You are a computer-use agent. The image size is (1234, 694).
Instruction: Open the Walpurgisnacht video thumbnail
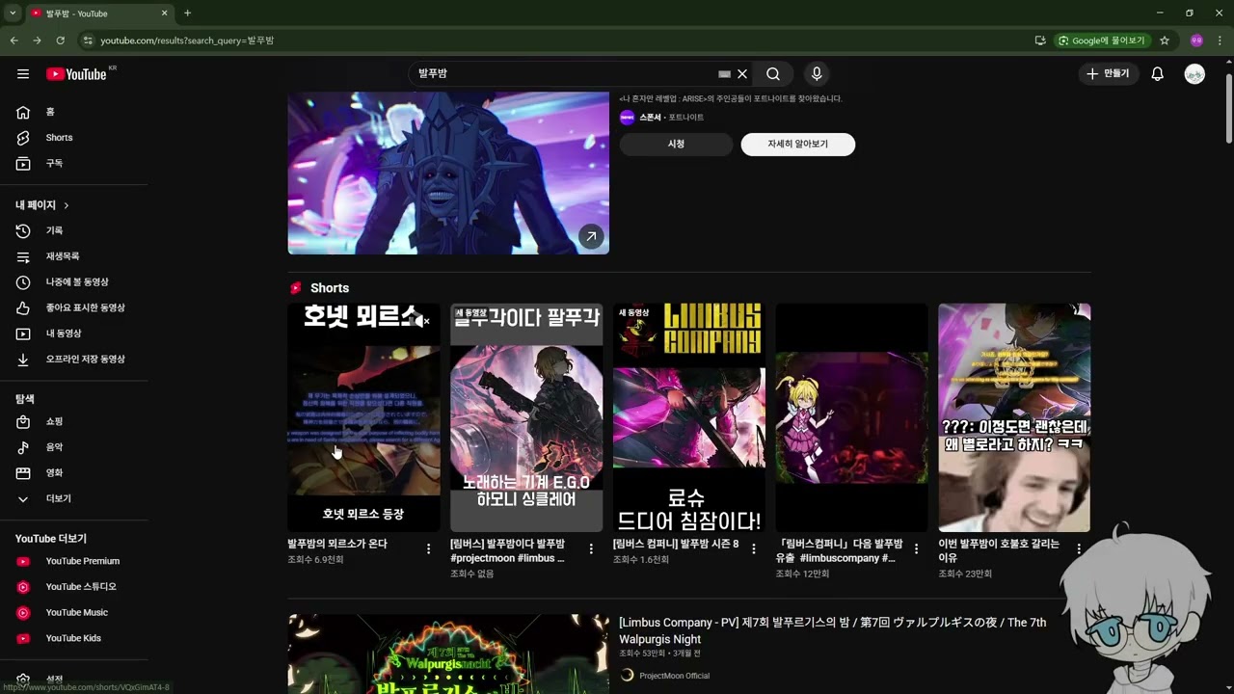pyautogui.click(x=448, y=654)
